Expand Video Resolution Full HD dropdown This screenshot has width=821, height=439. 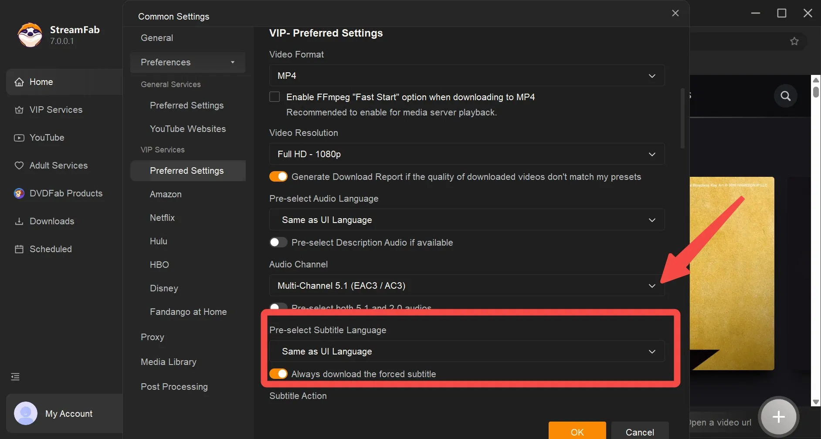coord(467,154)
